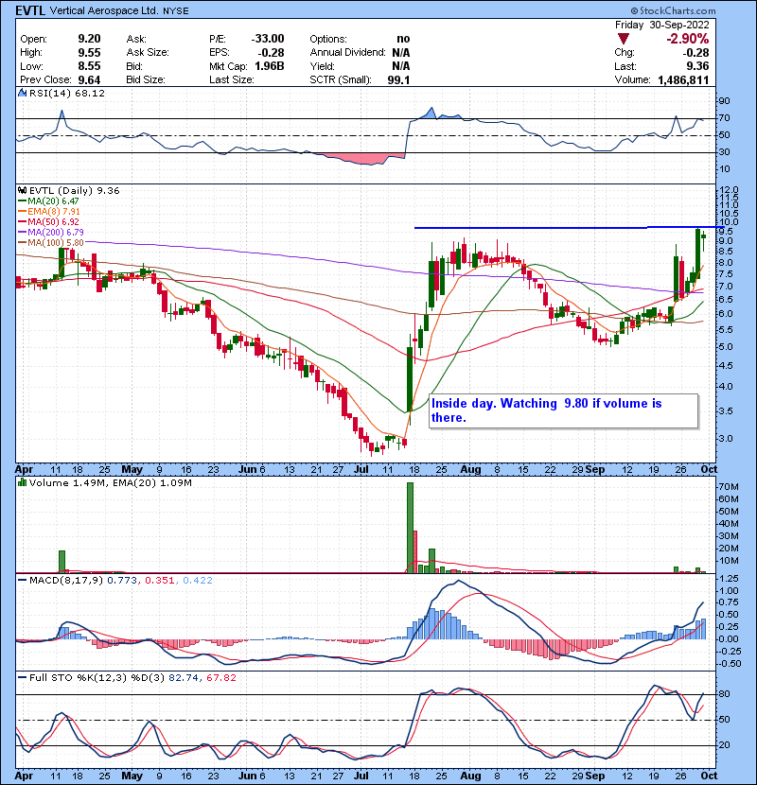Click the MACD histogram value 0.422
This screenshot has height=785, width=757.
pos(198,581)
